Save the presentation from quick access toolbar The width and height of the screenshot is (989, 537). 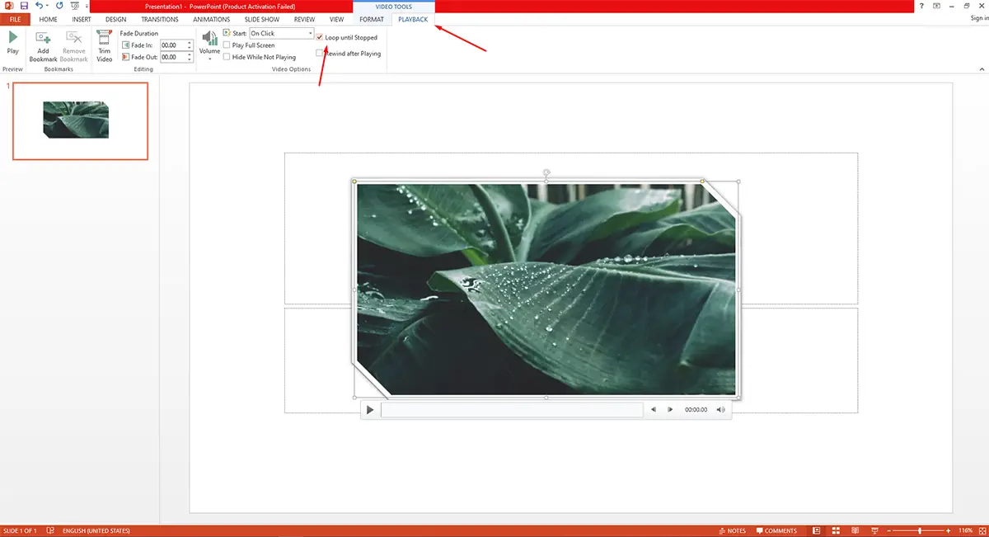[24, 6]
